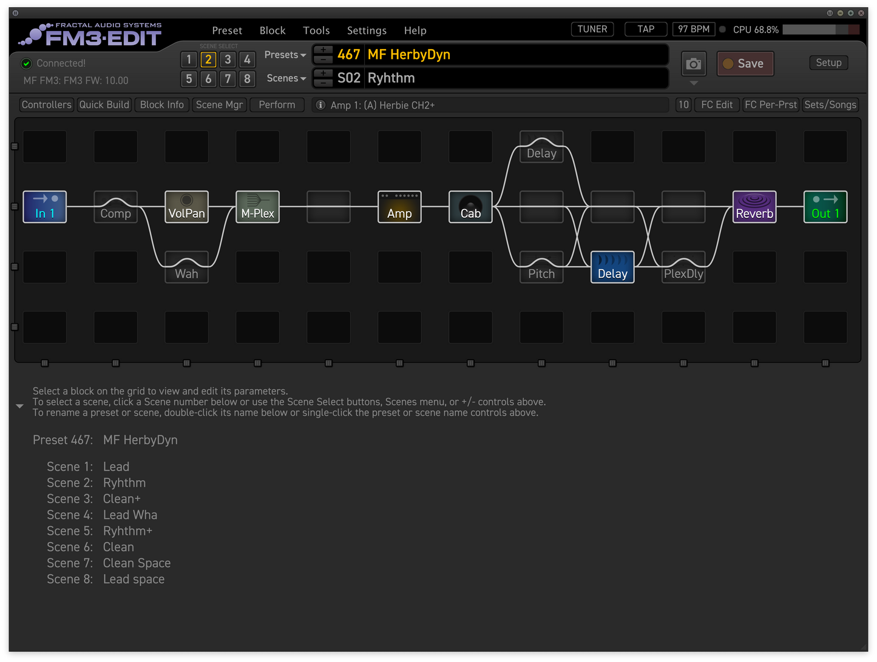Engage the bypassed Wah block
The width and height of the screenshot is (877, 662).
186,267
